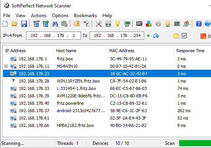Select fritz.powerline host name
This screenshot has height=148, width=211.
[x=70, y=103]
